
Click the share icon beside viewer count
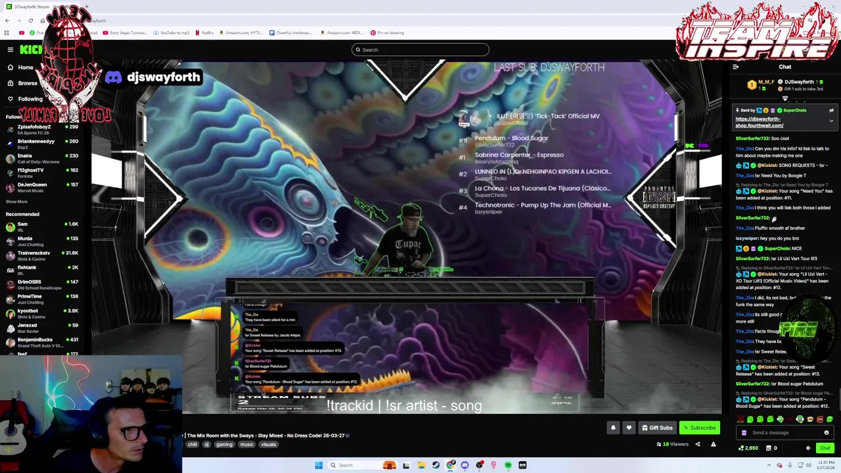tap(698, 444)
